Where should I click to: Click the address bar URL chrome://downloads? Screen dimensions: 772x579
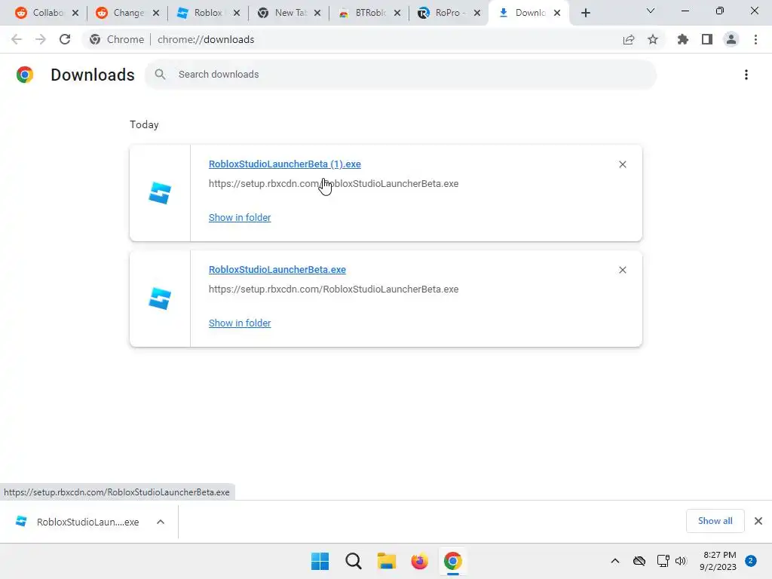click(206, 39)
